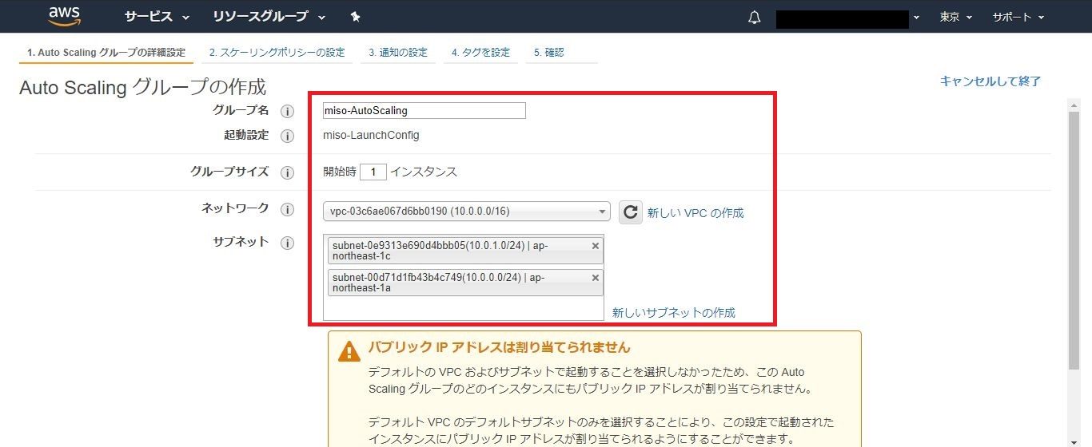Expand the リソースグループ menu

point(269,17)
